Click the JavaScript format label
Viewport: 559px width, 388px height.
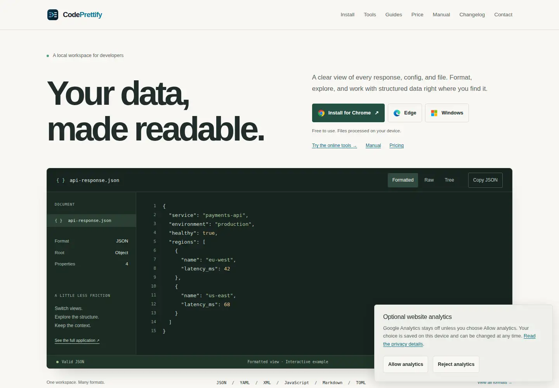297,383
